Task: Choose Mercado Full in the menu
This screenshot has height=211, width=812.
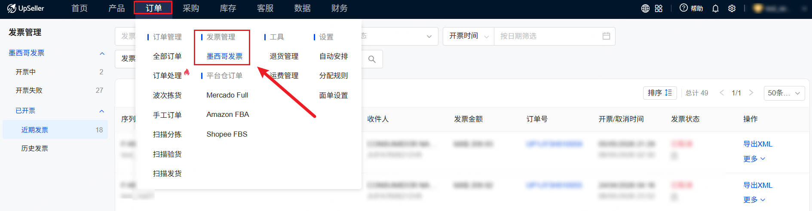Action: coord(227,95)
